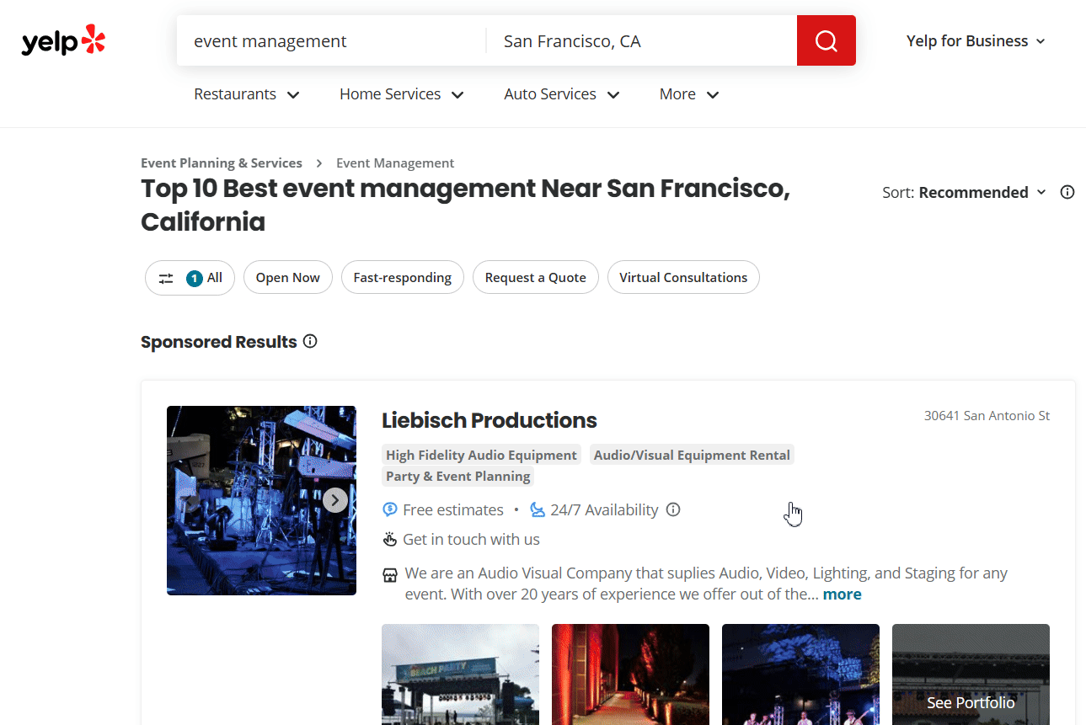Click the dollar icon next to Free estimates
Viewport: 1086px width, 725px height.
(x=389, y=509)
